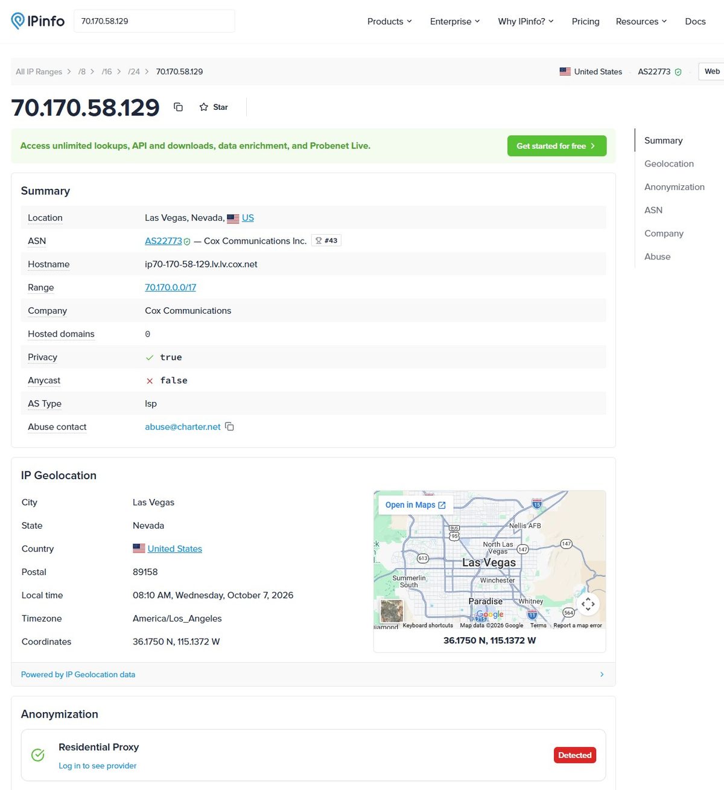Toggle map satellite view thumbnail
Image resolution: width=724 pixels, height=790 pixels.
(x=392, y=611)
